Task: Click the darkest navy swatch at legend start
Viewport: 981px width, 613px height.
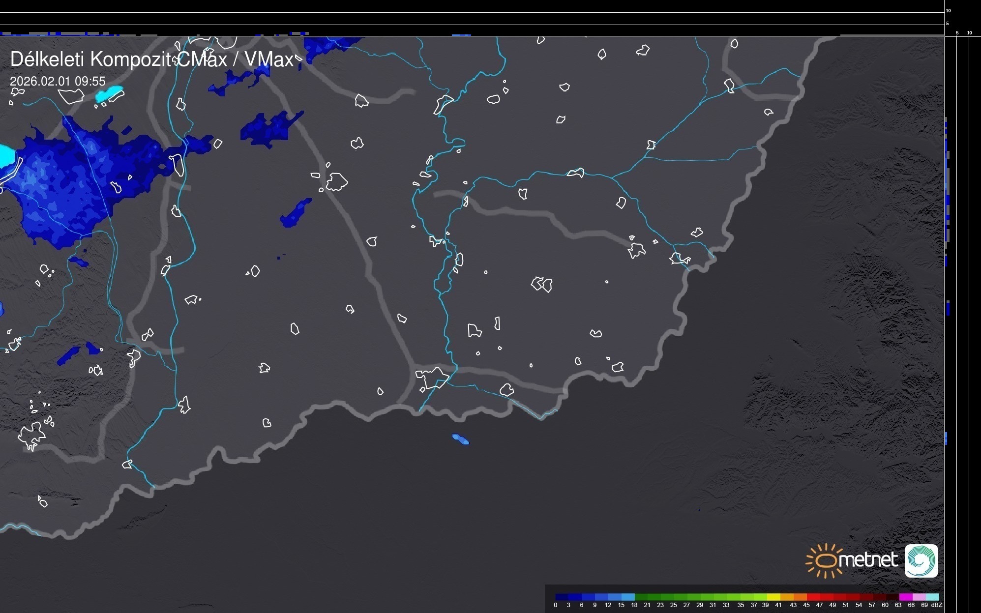Action: (562, 597)
